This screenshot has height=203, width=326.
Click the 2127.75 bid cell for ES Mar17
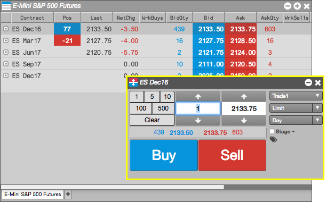209,40
